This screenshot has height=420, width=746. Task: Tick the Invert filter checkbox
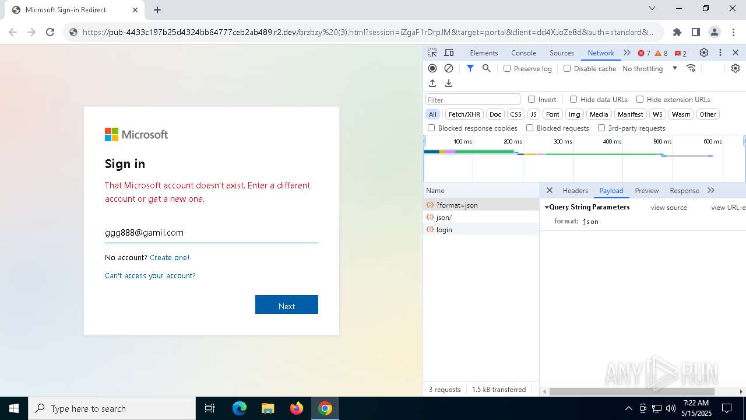pyautogui.click(x=532, y=99)
